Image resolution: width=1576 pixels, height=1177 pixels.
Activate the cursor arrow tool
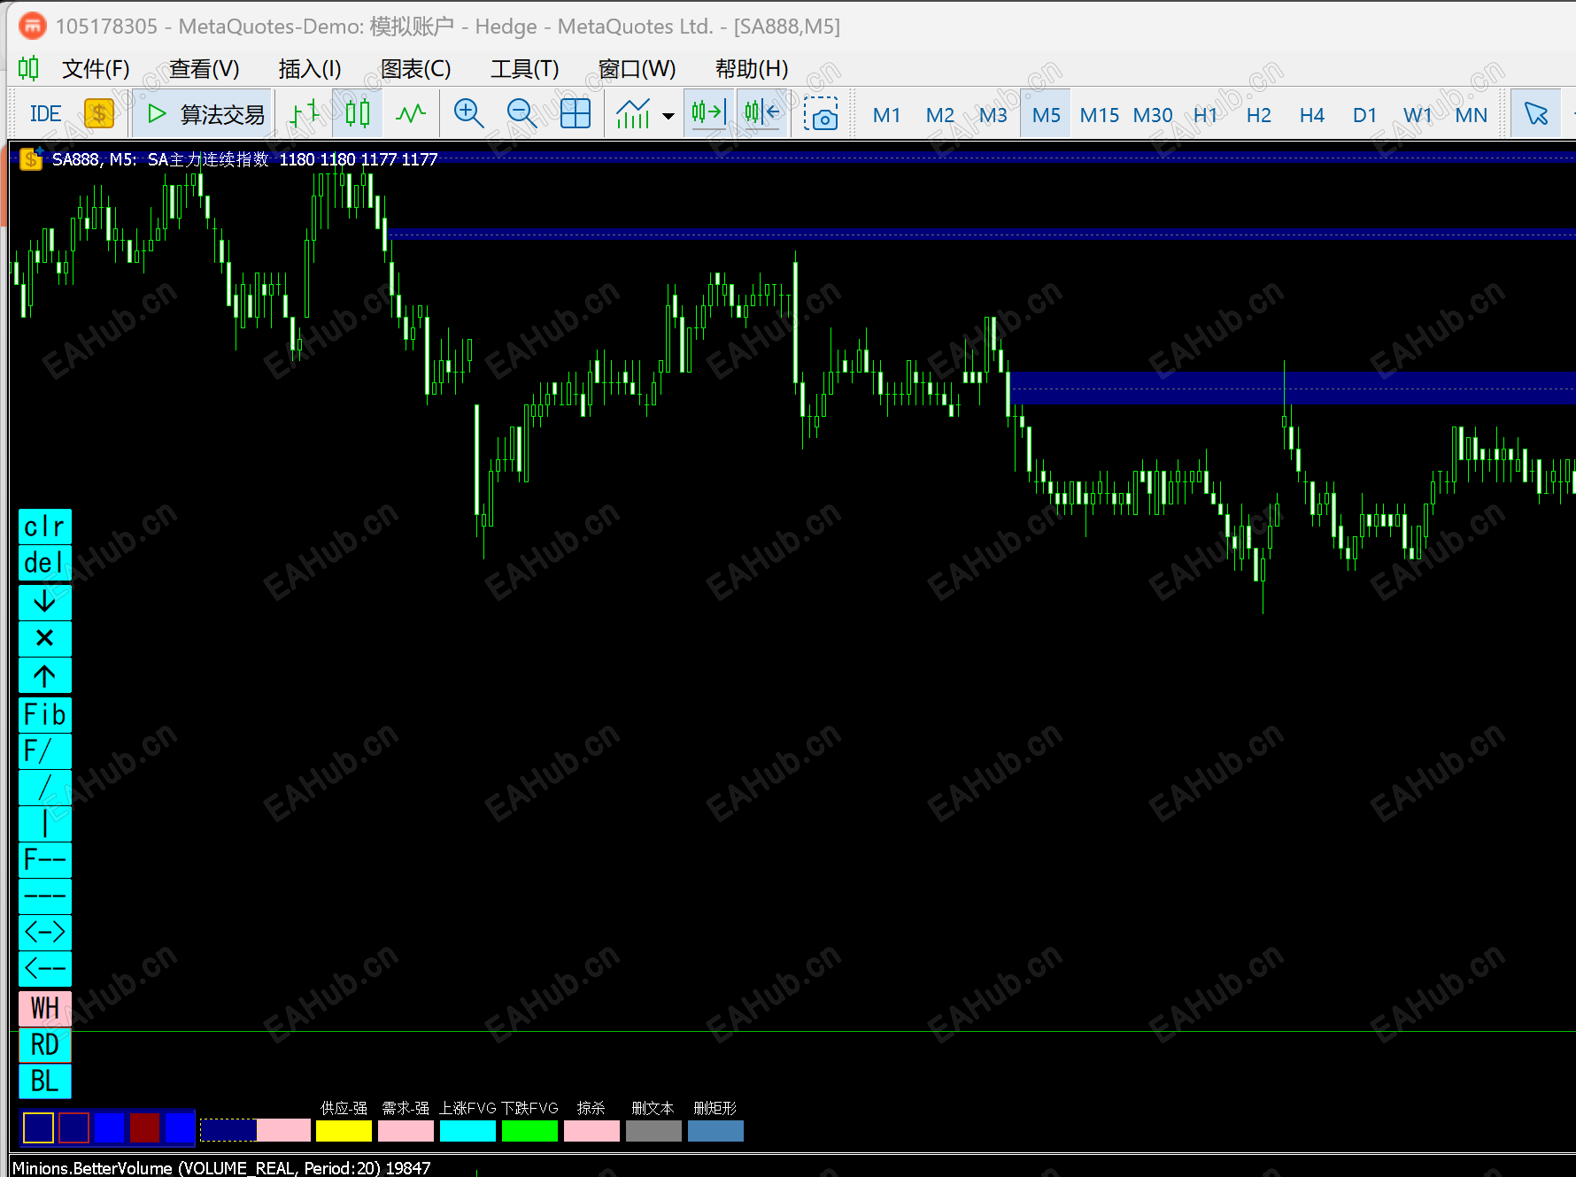tap(1535, 113)
